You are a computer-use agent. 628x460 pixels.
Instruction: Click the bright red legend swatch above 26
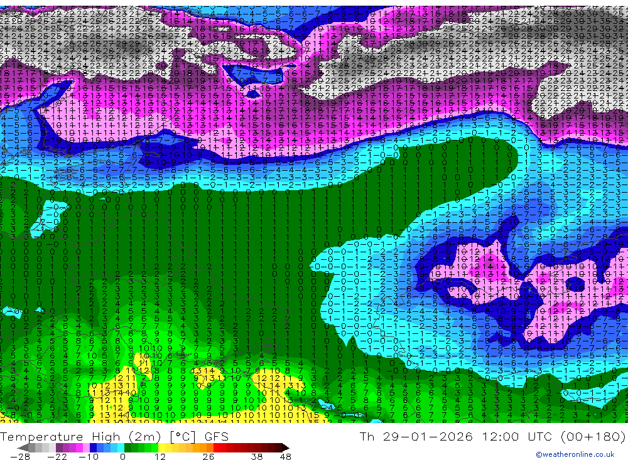coord(217,447)
